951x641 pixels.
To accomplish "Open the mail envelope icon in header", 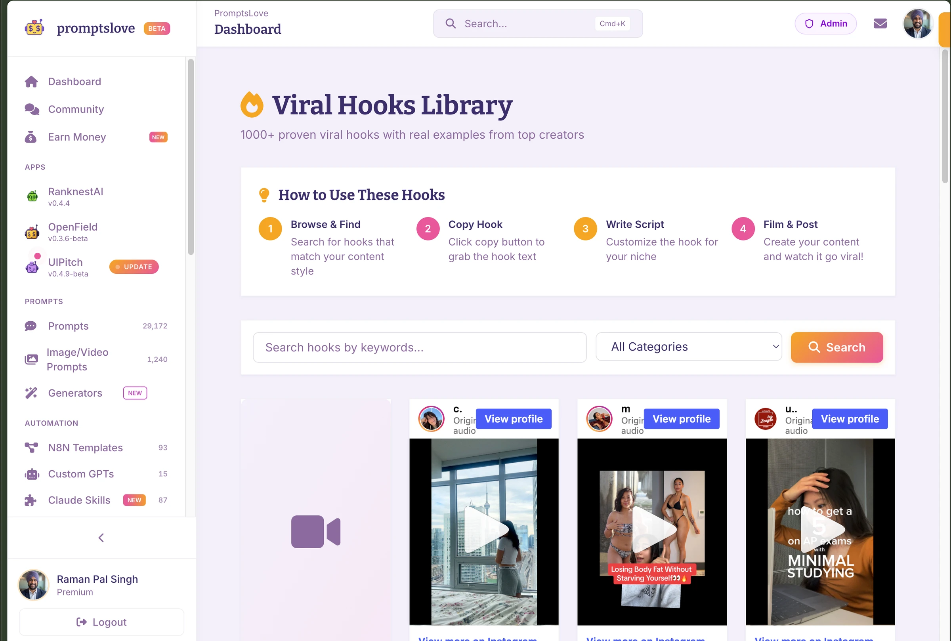I will click(880, 24).
